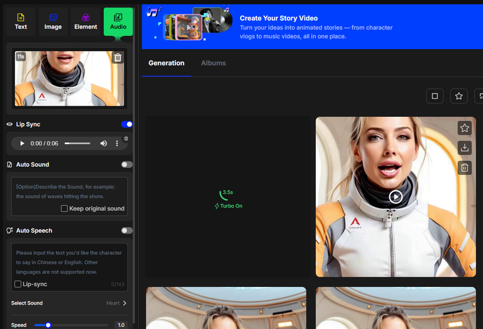This screenshot has width=483, height=329.
Task: Click the uploaded video thumbnail preview
Action: (x=70, y=79)
